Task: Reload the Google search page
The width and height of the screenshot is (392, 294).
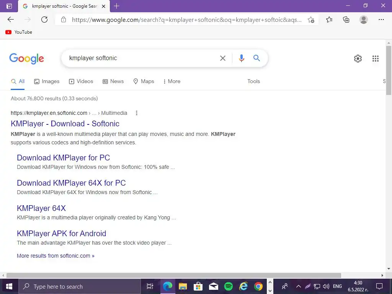Action: [x=44, y=20]
